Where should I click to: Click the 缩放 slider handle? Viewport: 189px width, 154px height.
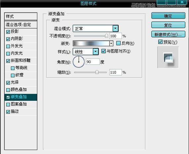pos(97,72)
